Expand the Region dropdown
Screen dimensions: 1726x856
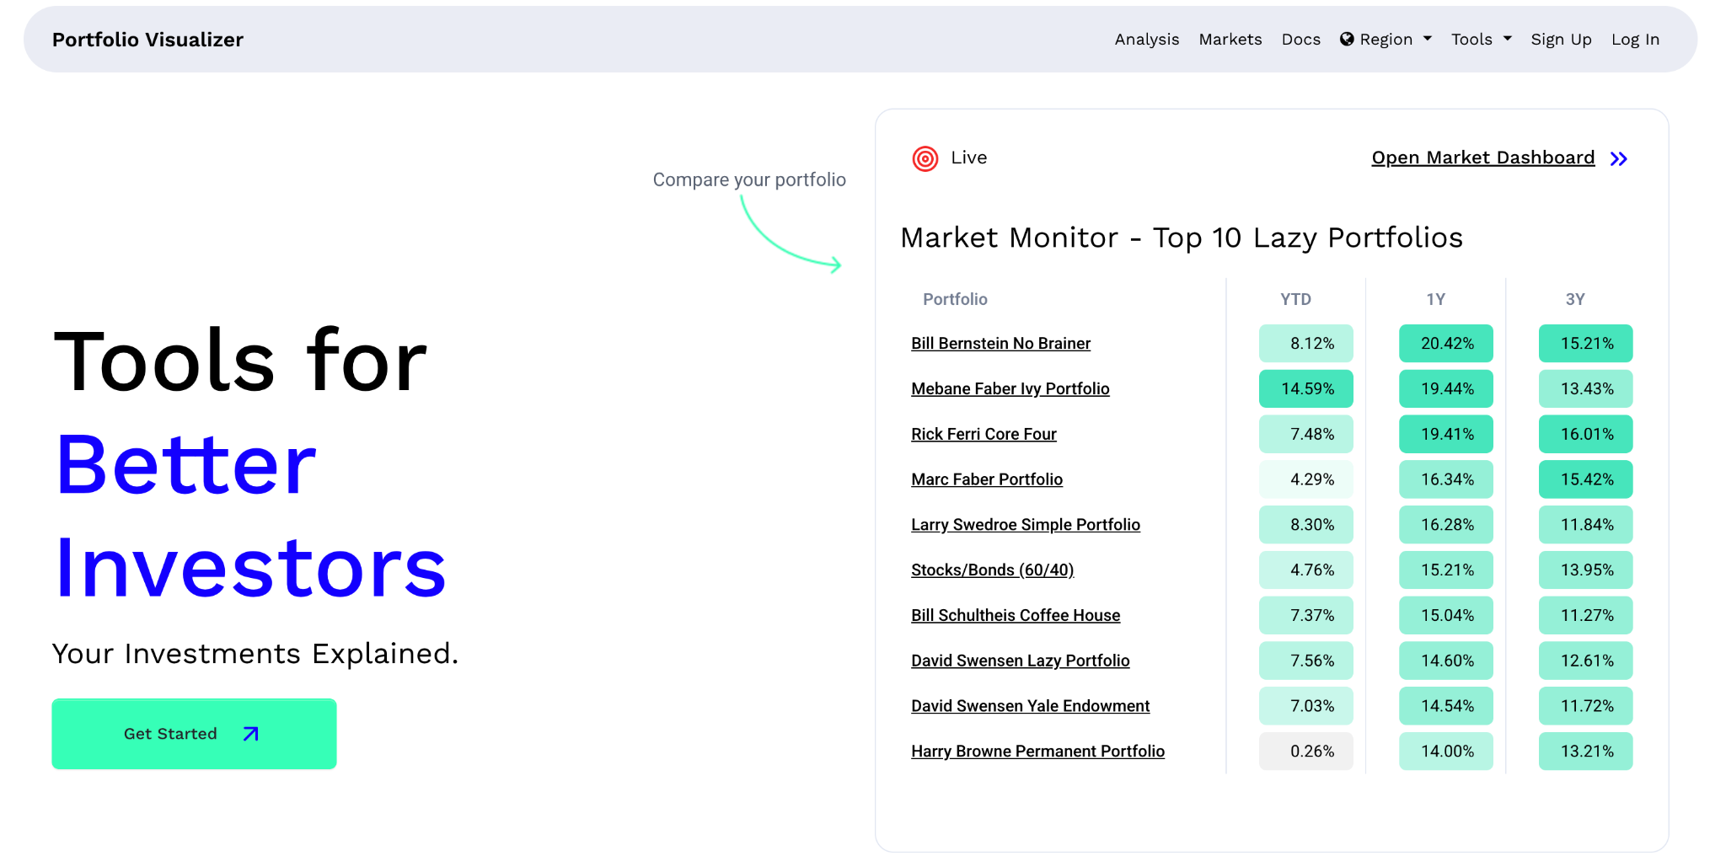1386,40
